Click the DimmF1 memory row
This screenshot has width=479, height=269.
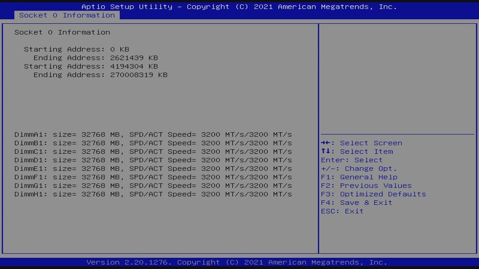tap(153, 177)
